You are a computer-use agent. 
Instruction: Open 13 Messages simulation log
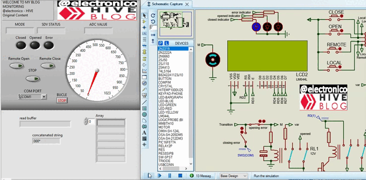click(x=205, y=176)
